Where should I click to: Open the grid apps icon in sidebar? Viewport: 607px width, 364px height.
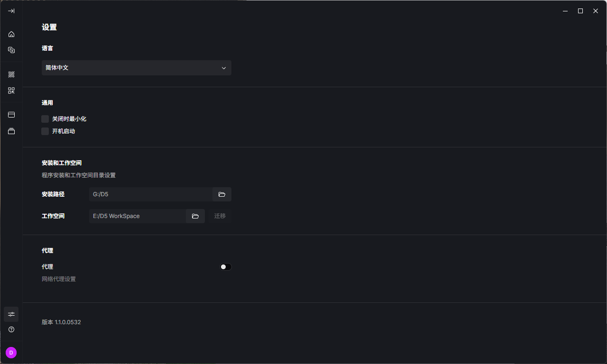[11, 91]
